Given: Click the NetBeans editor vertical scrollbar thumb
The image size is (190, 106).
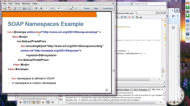Looking at the screenshot, I should pyautogui.click(x=162, y=70).
